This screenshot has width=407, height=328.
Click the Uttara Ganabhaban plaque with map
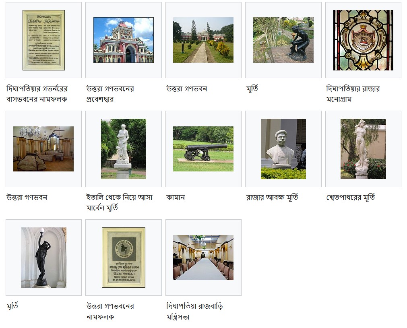click(124, 258)
